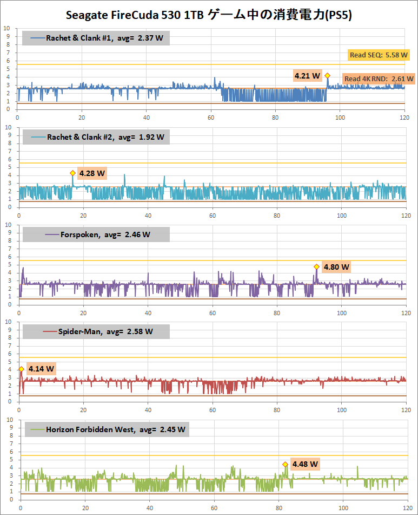
Task: Click y-axis label 10 on Rachet & Clank #1 chart
Action: coord(7,29)
